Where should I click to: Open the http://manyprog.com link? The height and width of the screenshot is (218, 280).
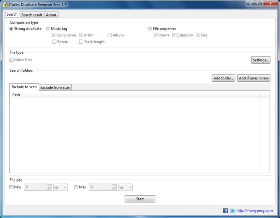[x=255, y=210]
